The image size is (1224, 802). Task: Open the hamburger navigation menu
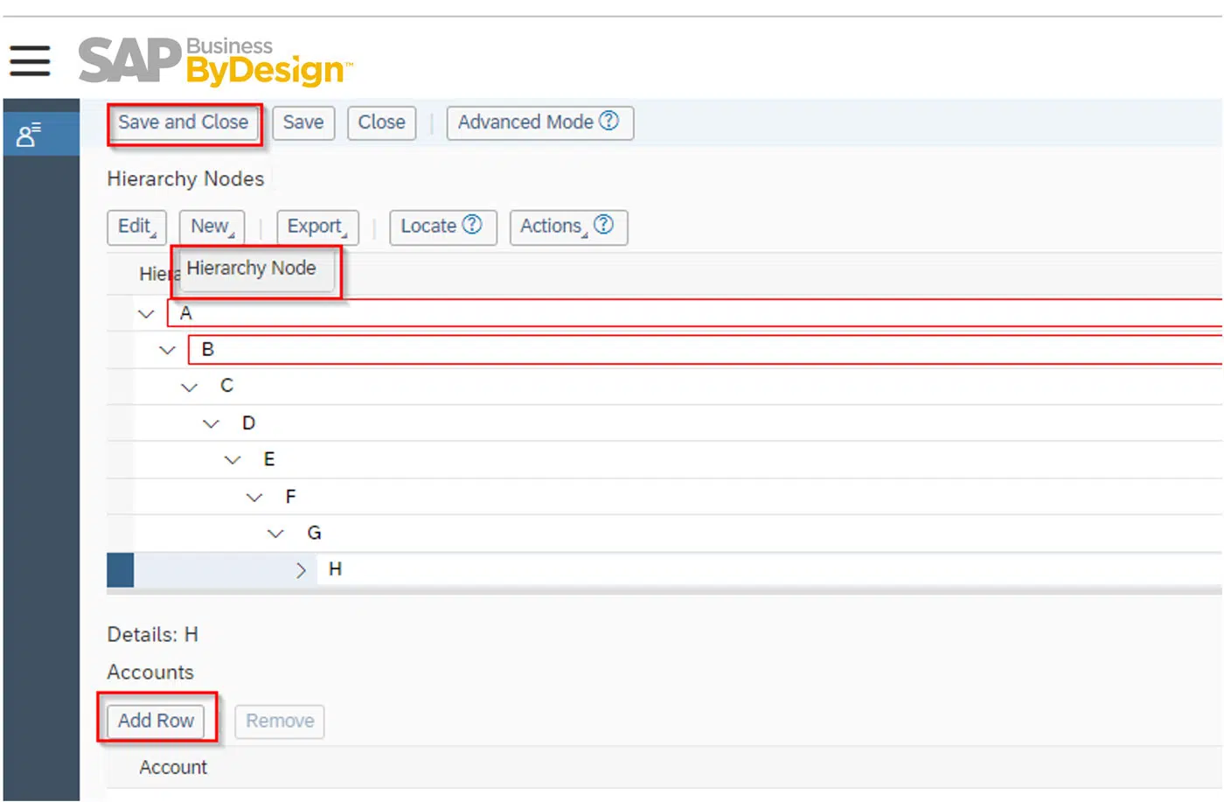[30, 60]
